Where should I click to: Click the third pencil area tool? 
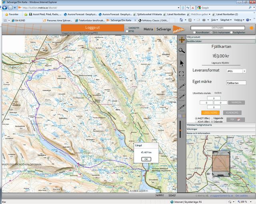(182, 107)
